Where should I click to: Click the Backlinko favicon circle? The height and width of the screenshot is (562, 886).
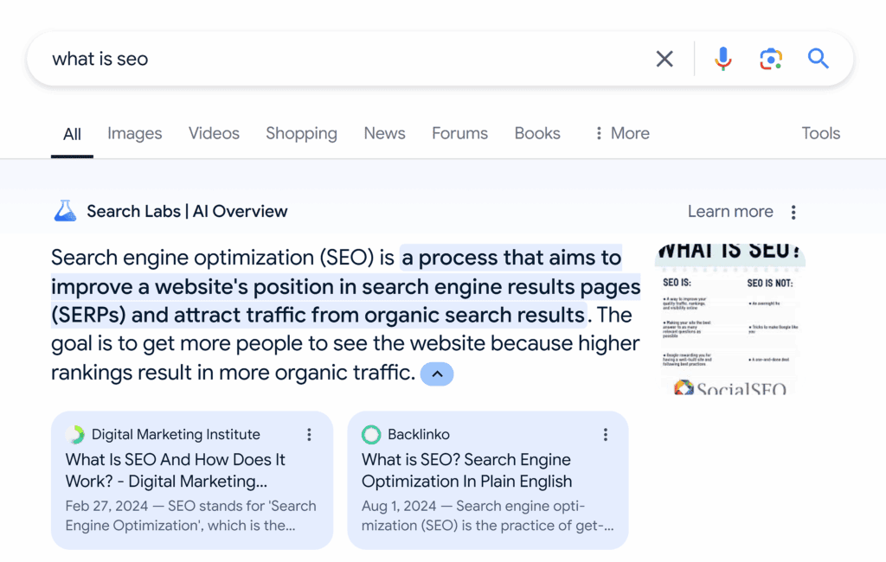[x=371, y=434]
